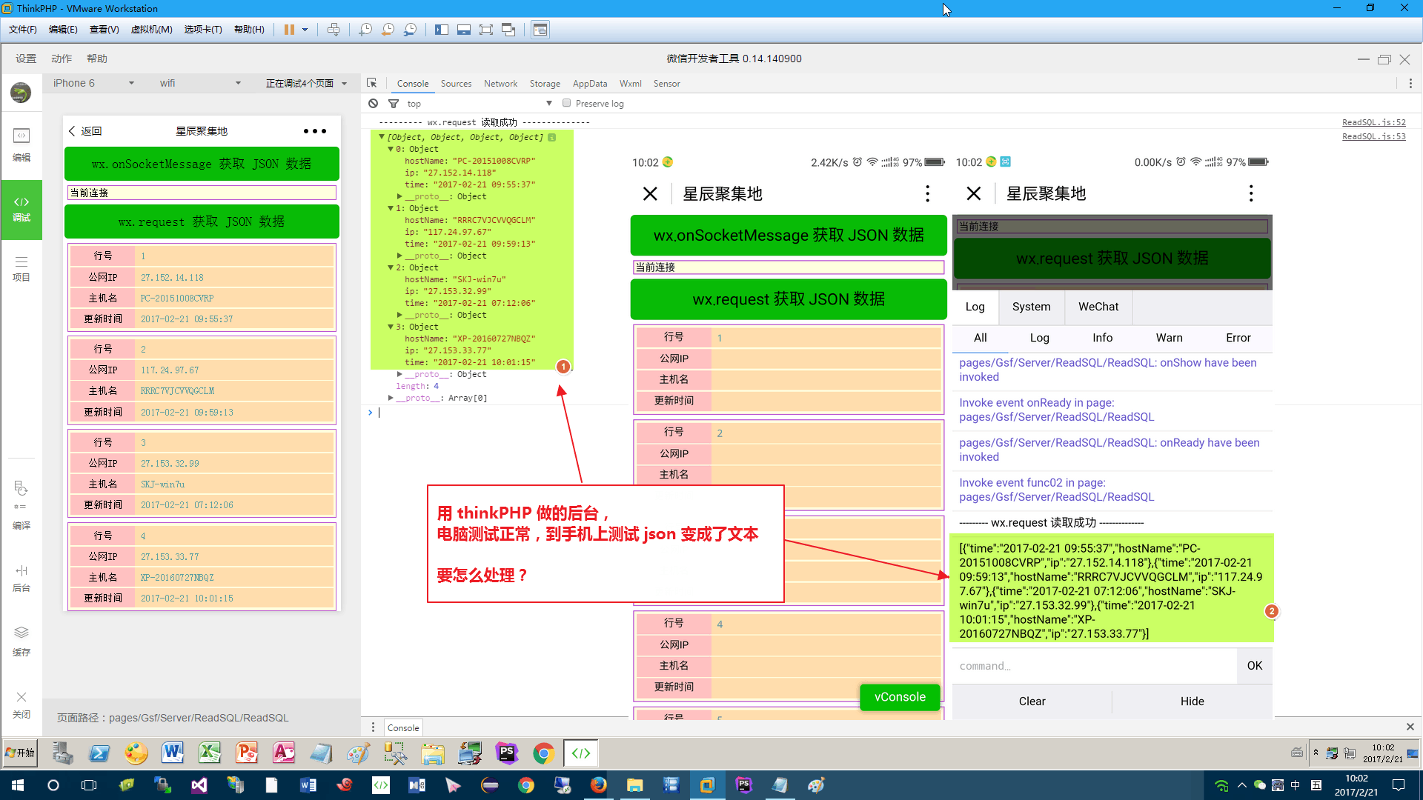Screen dimensions: 1423x800
Task: Open the 正在调试4个页面 dropdown
Action: click(x=306, y=83)
